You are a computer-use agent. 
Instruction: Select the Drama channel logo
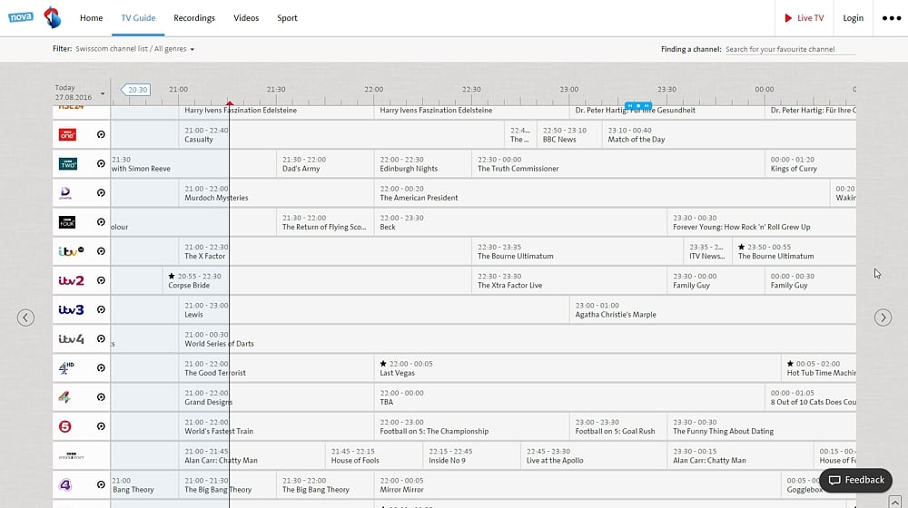[65, 192]
